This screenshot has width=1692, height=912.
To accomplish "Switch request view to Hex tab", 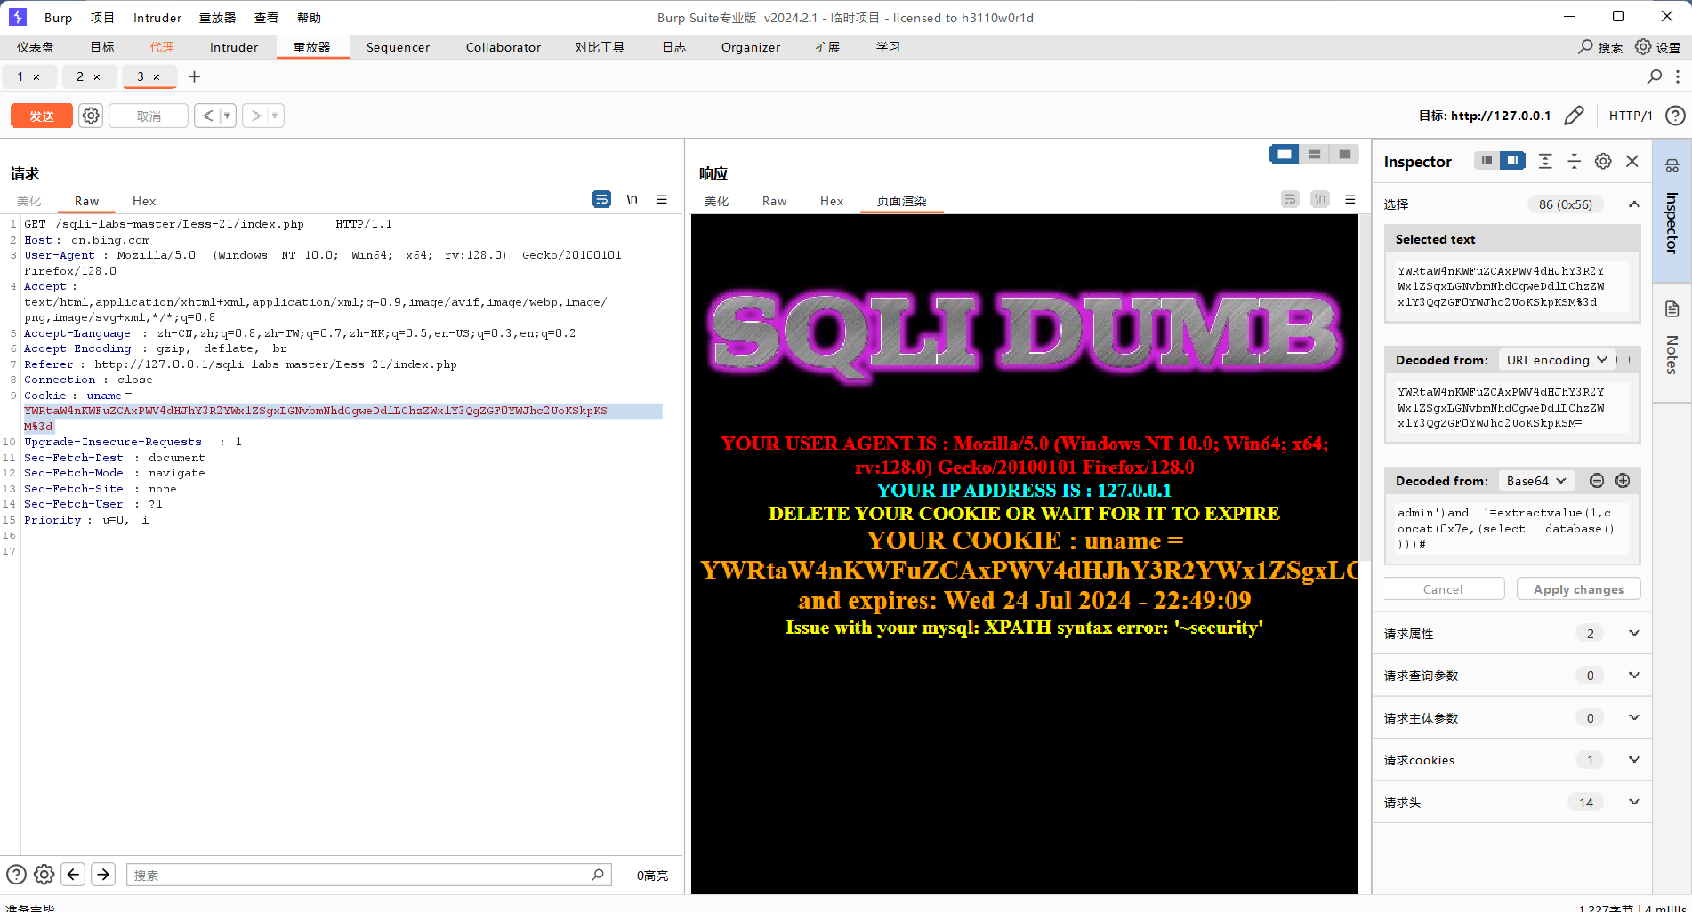I will click(x=143, y=201).
